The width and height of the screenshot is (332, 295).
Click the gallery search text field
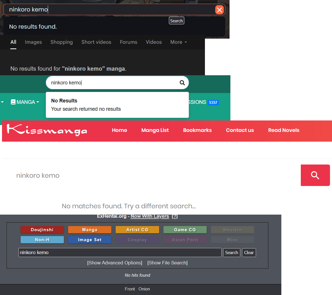pyautogui.click(x=120, y=252)
